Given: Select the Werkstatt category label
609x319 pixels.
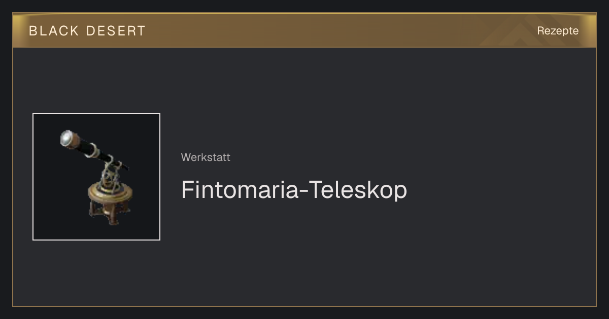Looking at the screenshot, I should [206, 157].
